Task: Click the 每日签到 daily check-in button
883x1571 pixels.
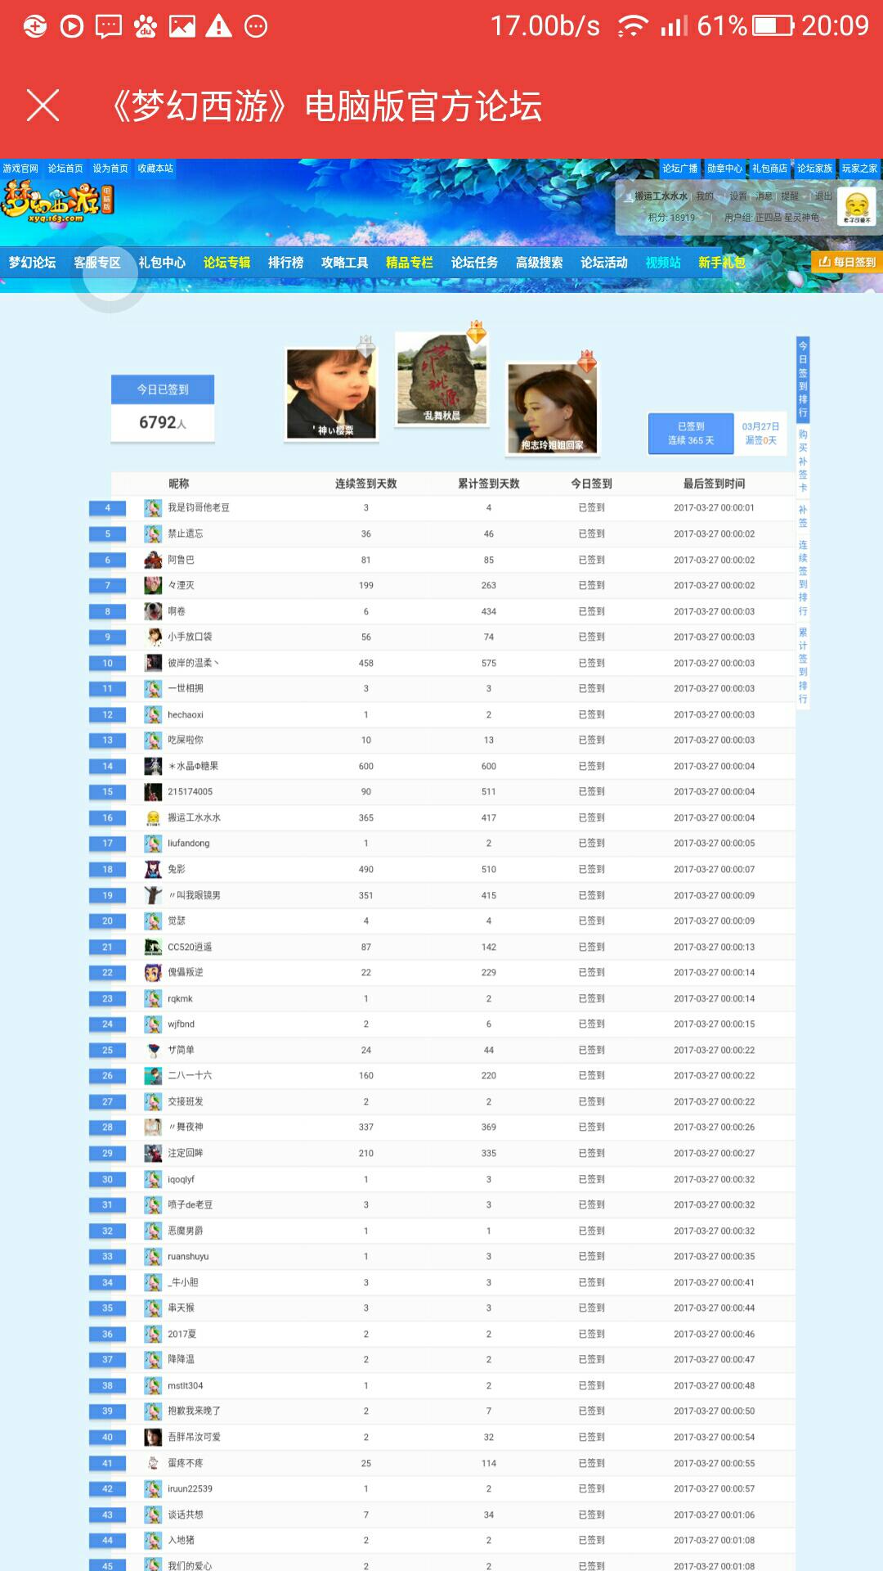Action: click(847, 262)
